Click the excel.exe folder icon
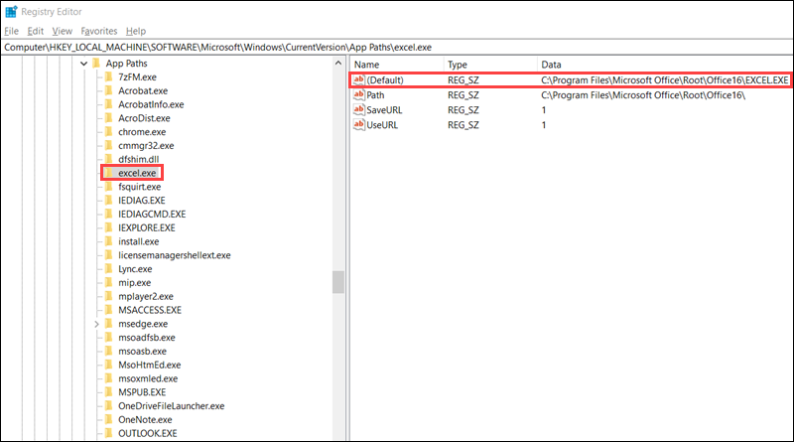 (x=109, y=173)
